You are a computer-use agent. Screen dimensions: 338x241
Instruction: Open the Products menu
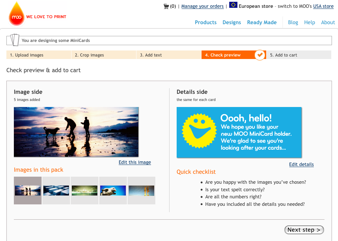pos(205,22)
